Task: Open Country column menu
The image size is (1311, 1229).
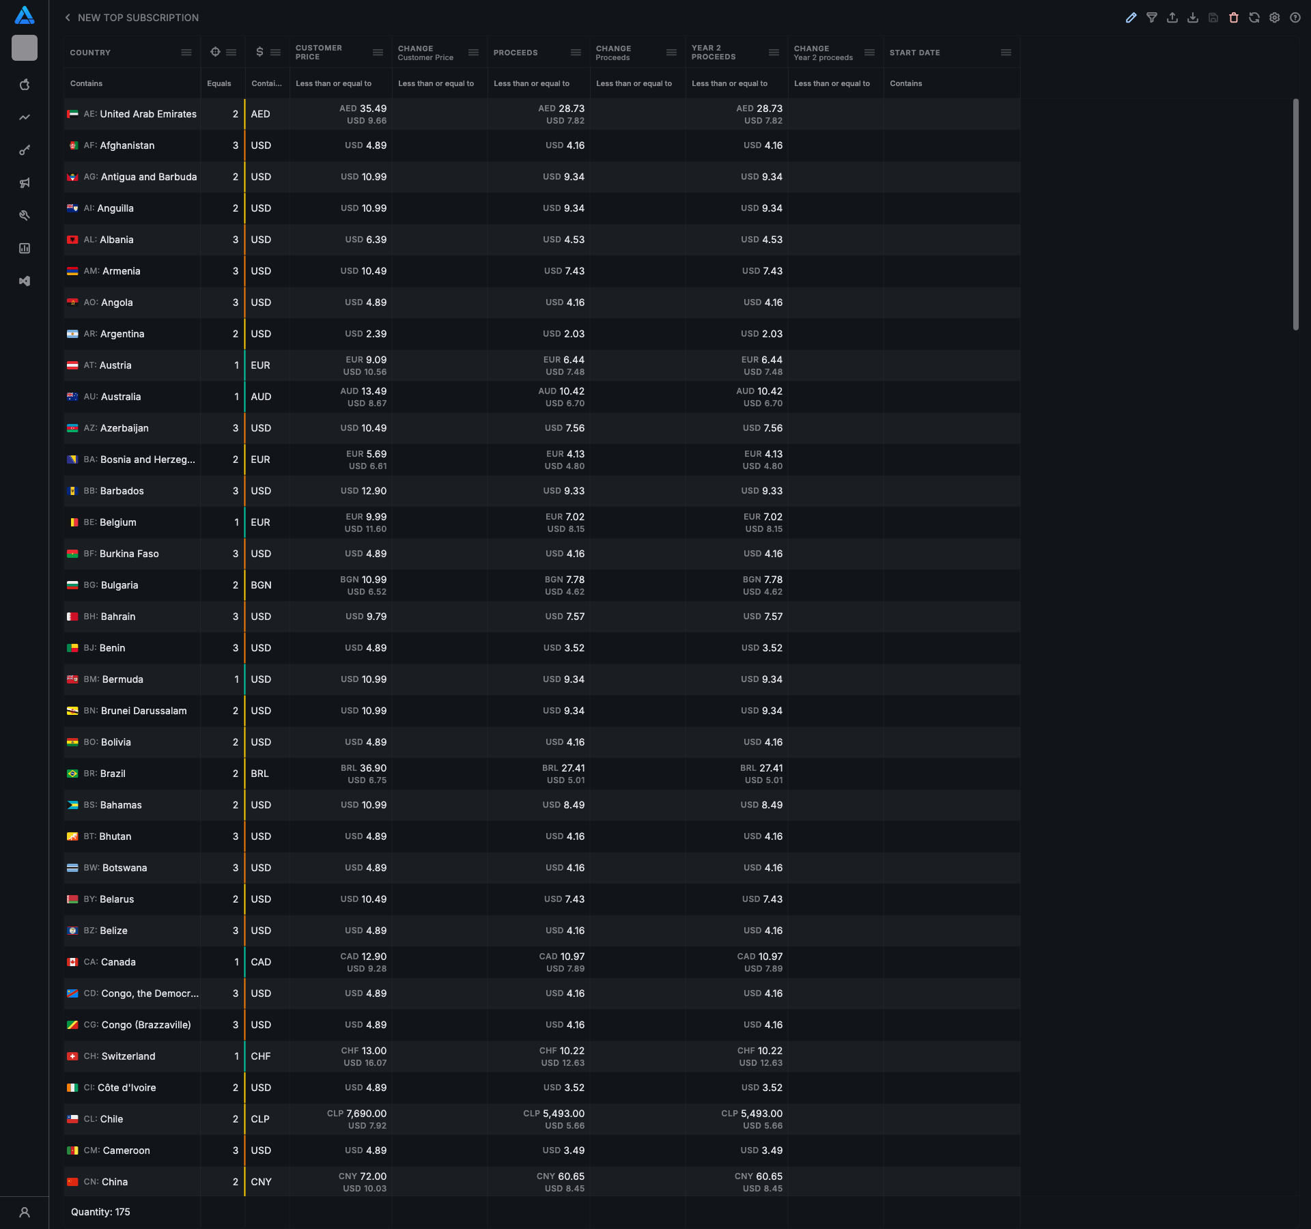Action: click(186, 53)
